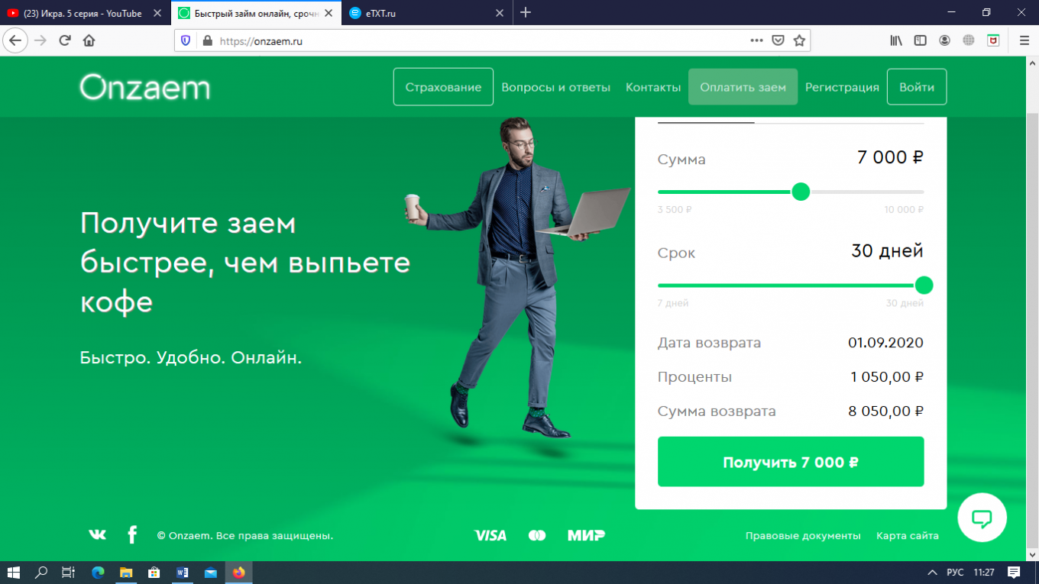Toggle the sidebar view icon
The width and height of the screenshot is (1039, 584).
pyautogui.click(x=921, y=40)
